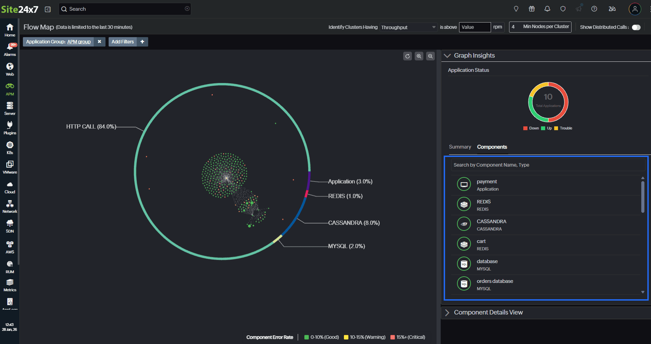Expand the Component Details View
Image resolution: width=651 pixels, height=344 pixels.
(447, 312)
